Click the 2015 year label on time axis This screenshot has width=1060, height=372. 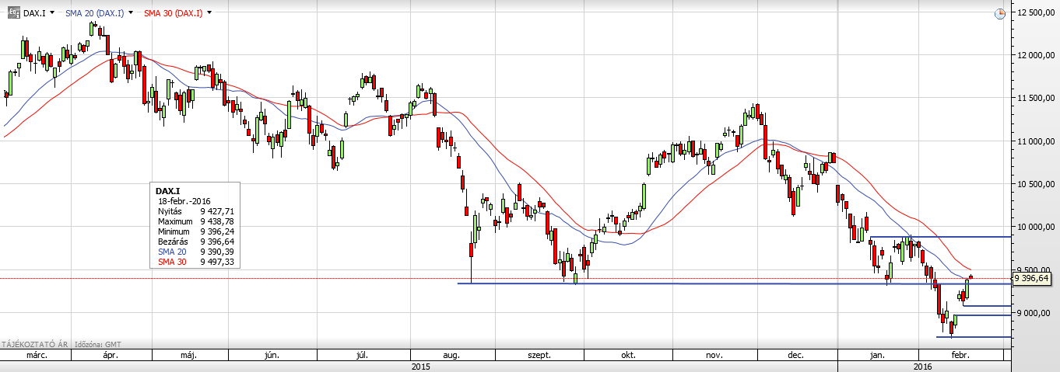420,366
